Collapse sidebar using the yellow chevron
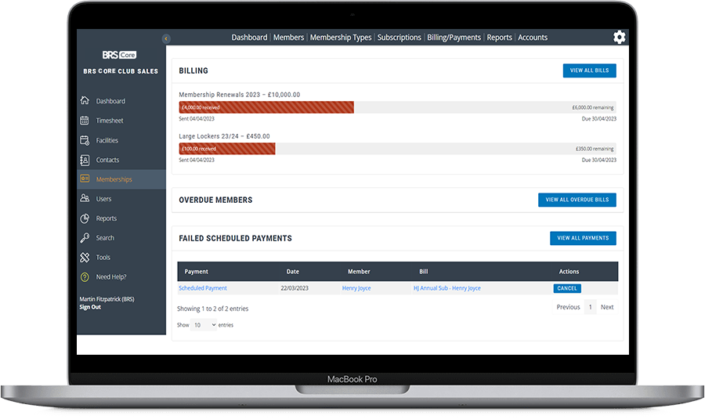The width and height of the screenshot is (705, 419). click(166, 38)
